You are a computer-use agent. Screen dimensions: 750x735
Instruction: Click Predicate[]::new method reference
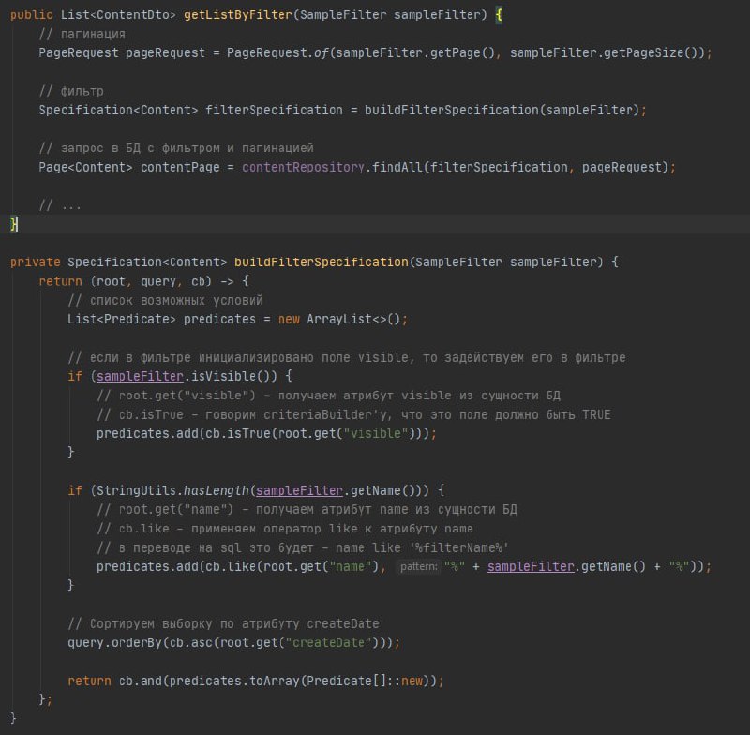point(365,681)
